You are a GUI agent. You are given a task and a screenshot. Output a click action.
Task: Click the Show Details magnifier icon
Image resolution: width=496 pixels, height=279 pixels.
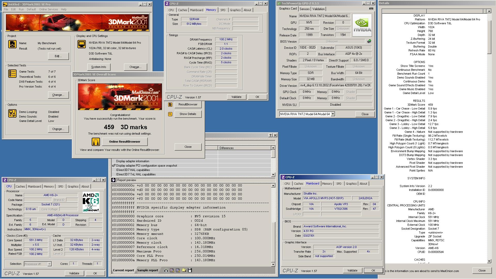pos(170,114)
